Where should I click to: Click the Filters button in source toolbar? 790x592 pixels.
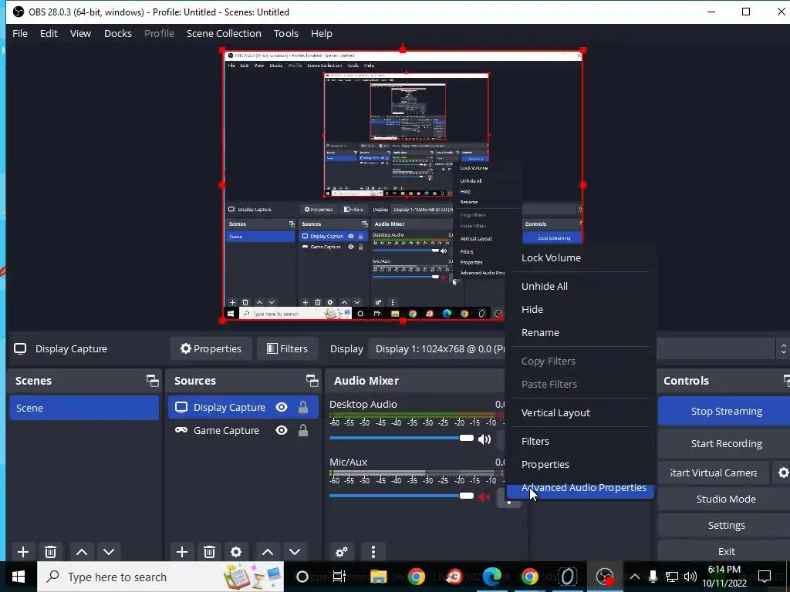point(287,349)
